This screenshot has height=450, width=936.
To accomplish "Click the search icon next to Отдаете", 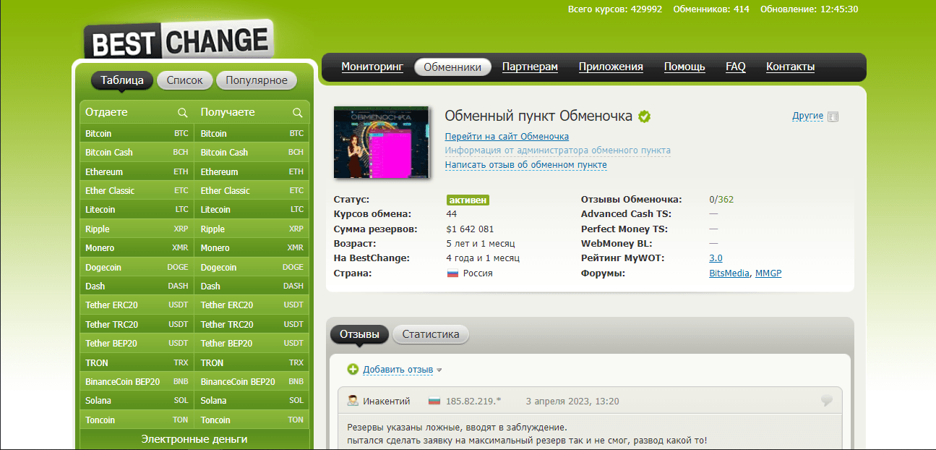I will (183, 113).
